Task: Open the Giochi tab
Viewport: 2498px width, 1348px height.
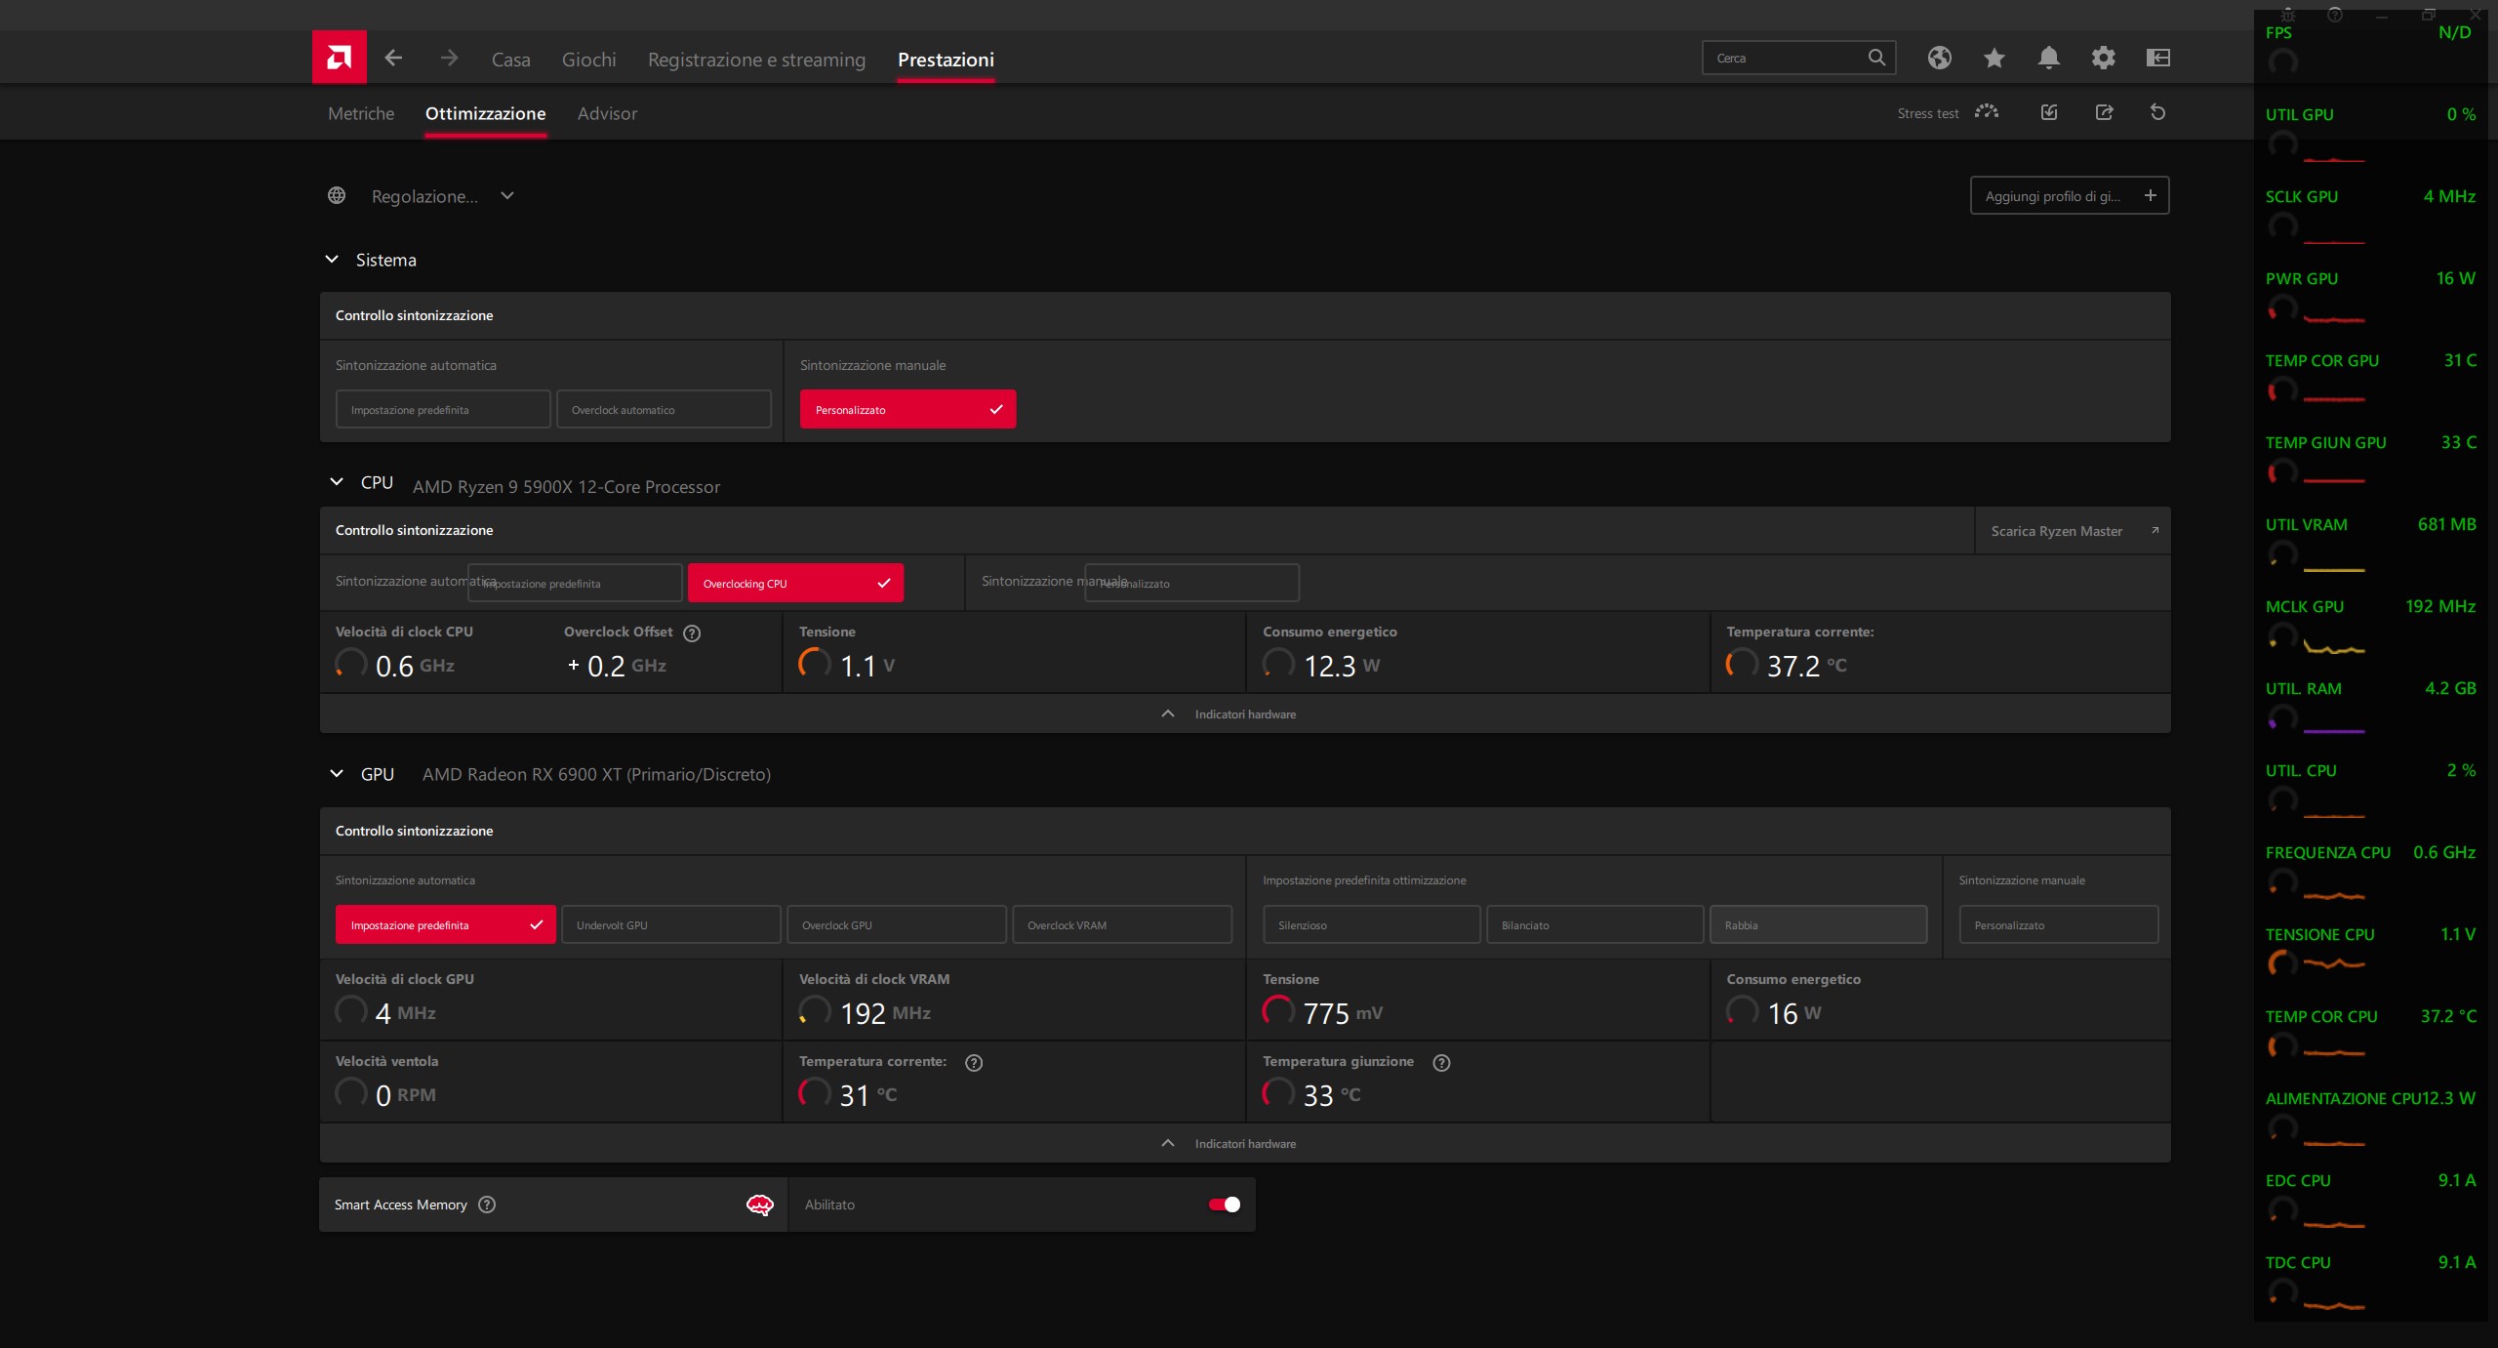Action: (x=589, y=60)
